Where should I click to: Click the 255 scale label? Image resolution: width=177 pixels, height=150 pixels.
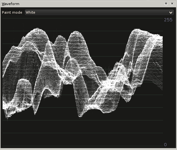pyautogui.click(x=168, y=20)
